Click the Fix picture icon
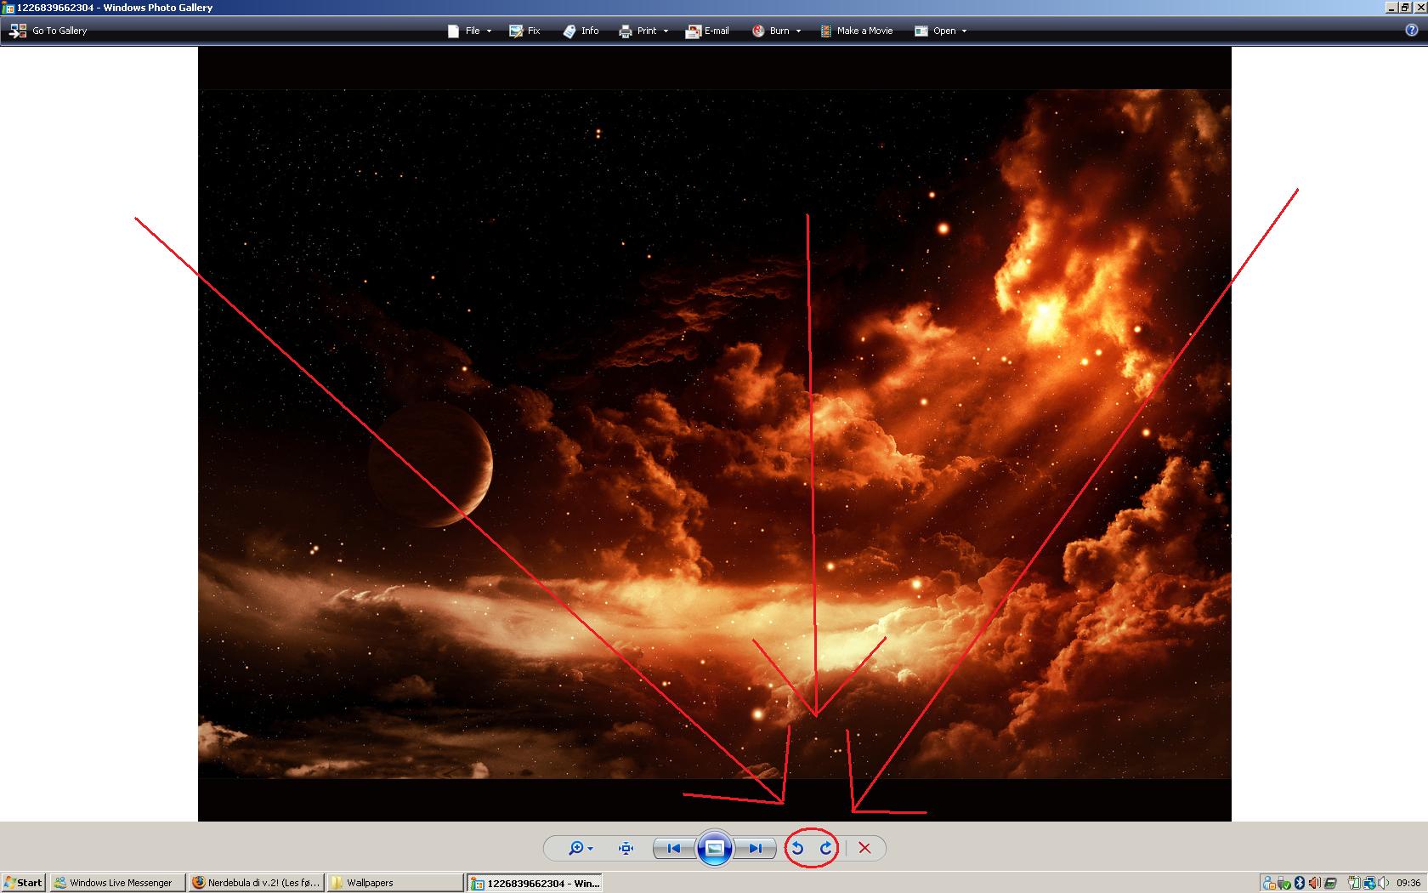The width and height of the screenshot is (1428, 893). (x=515, y=31)
